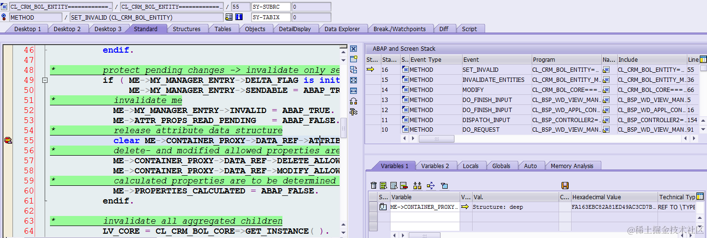Viewport: 707px width, 238px height.
Task: Open column layout icon in stack table
Action: click(x=703, y=59)
